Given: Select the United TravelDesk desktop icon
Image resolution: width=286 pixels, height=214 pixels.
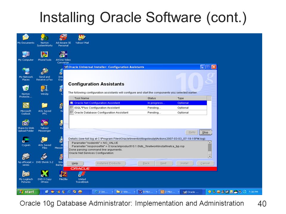Looking at the screenshot, I should click(x=82, y=177).
